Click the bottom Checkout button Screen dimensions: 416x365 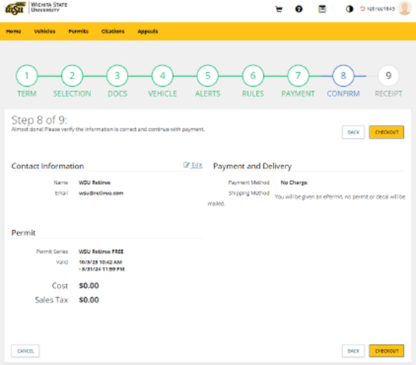[386, 350]
